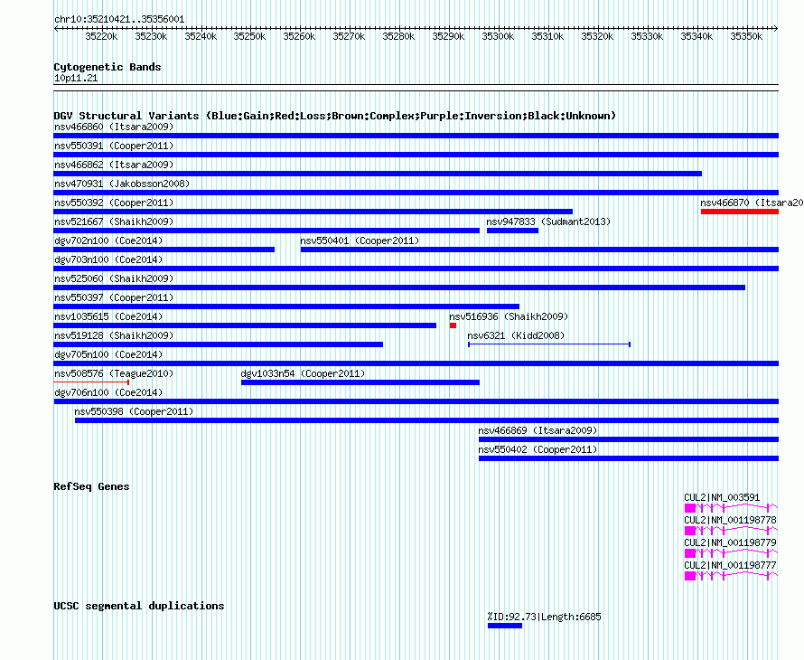Click the thin red nsv508576 line
The width and height of the screenshot is (804, 660).
[x=91, y=382]
